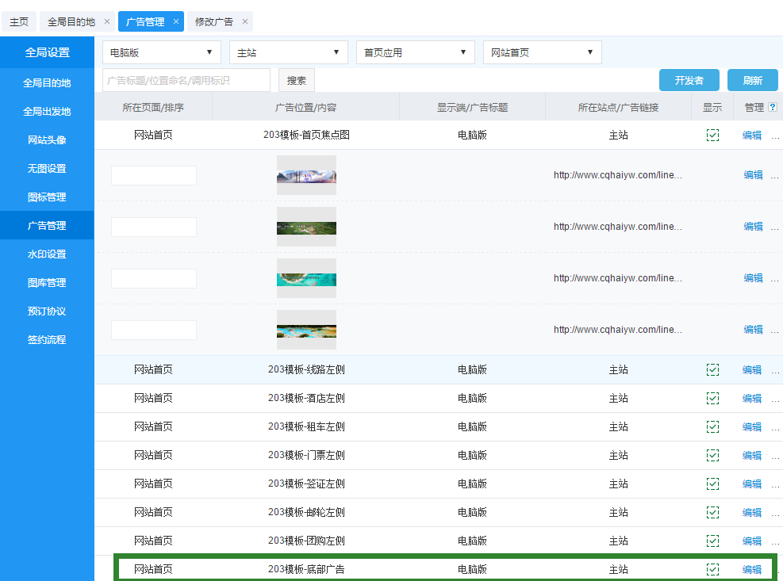
Task: Expand the 首页应用 dropdown
Action: tap(416, 52)
